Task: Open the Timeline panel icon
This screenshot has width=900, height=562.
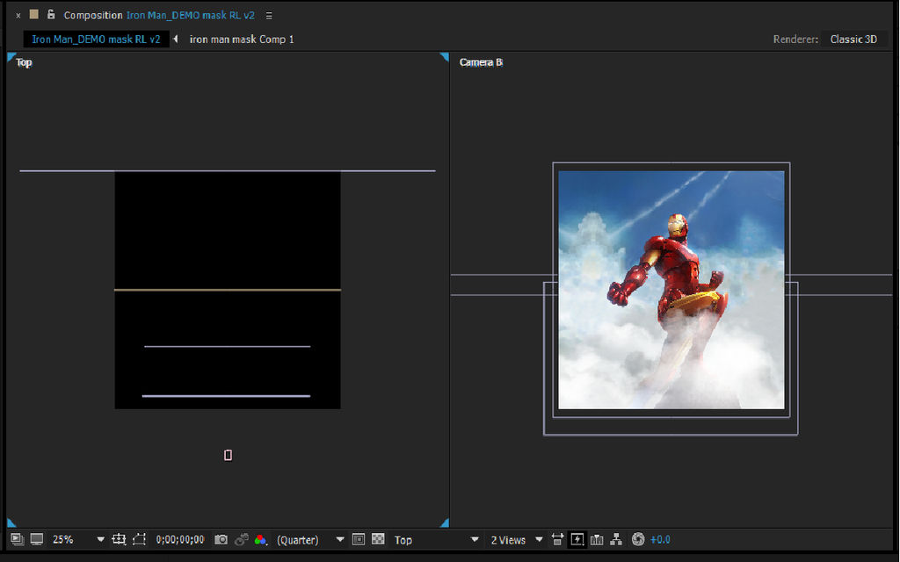Action: click(x=597, y=540)
